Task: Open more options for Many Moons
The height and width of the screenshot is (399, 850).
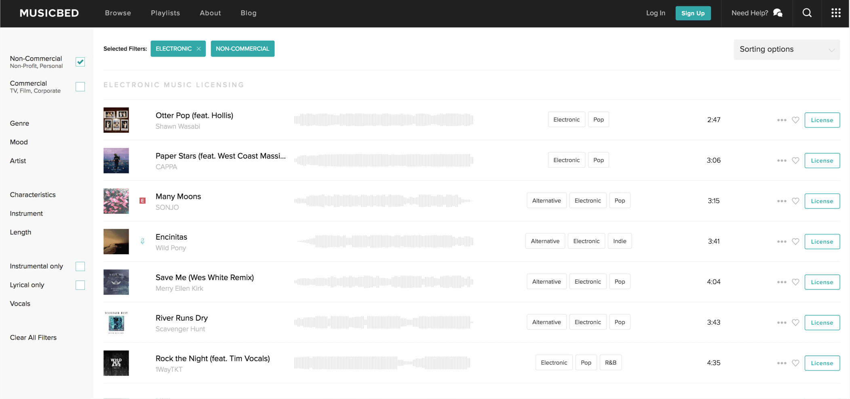Action: [x=781, y=201]
